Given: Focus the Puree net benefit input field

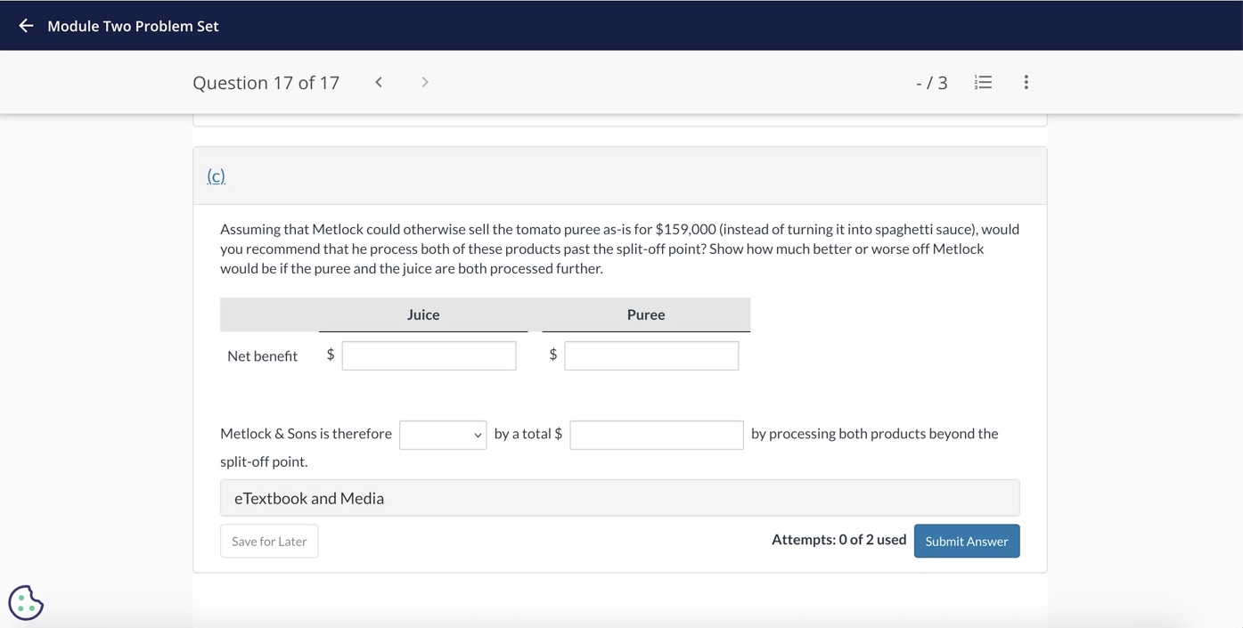Looking at the screenshot, I should point(651,355).
